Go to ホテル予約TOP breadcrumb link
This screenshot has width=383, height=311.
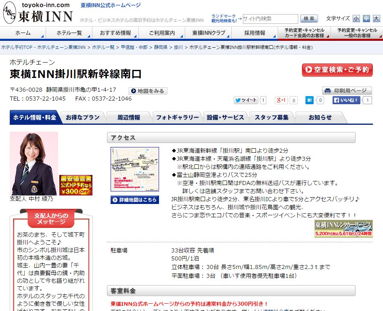point(43,47)
